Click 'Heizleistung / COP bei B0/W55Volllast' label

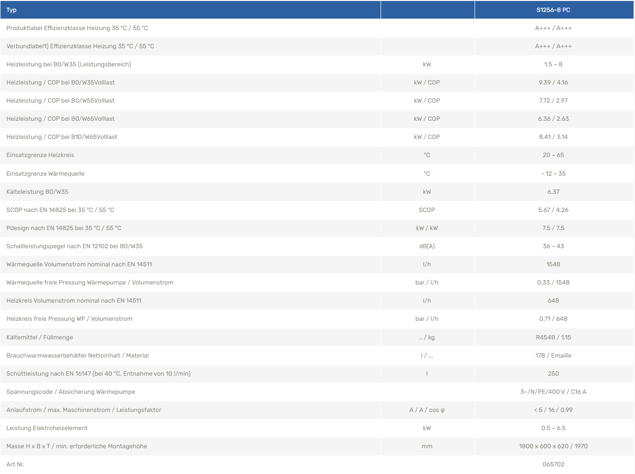60,101
